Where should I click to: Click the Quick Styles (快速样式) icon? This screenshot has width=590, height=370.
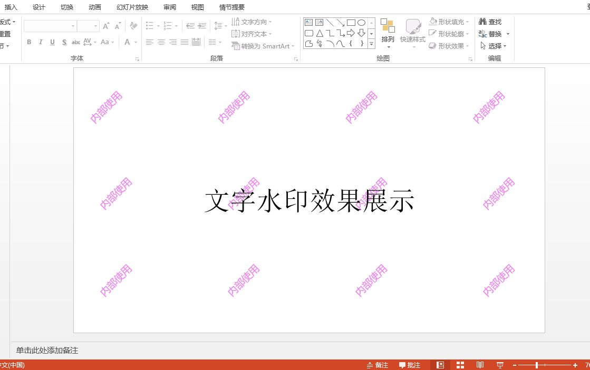tap(413, 33)
